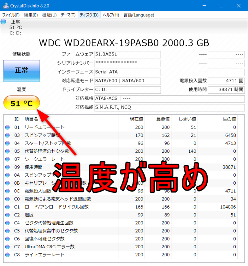248x266 pixels.
Task: Click the standard field ATA8-ACS
Action: point(170,99)
